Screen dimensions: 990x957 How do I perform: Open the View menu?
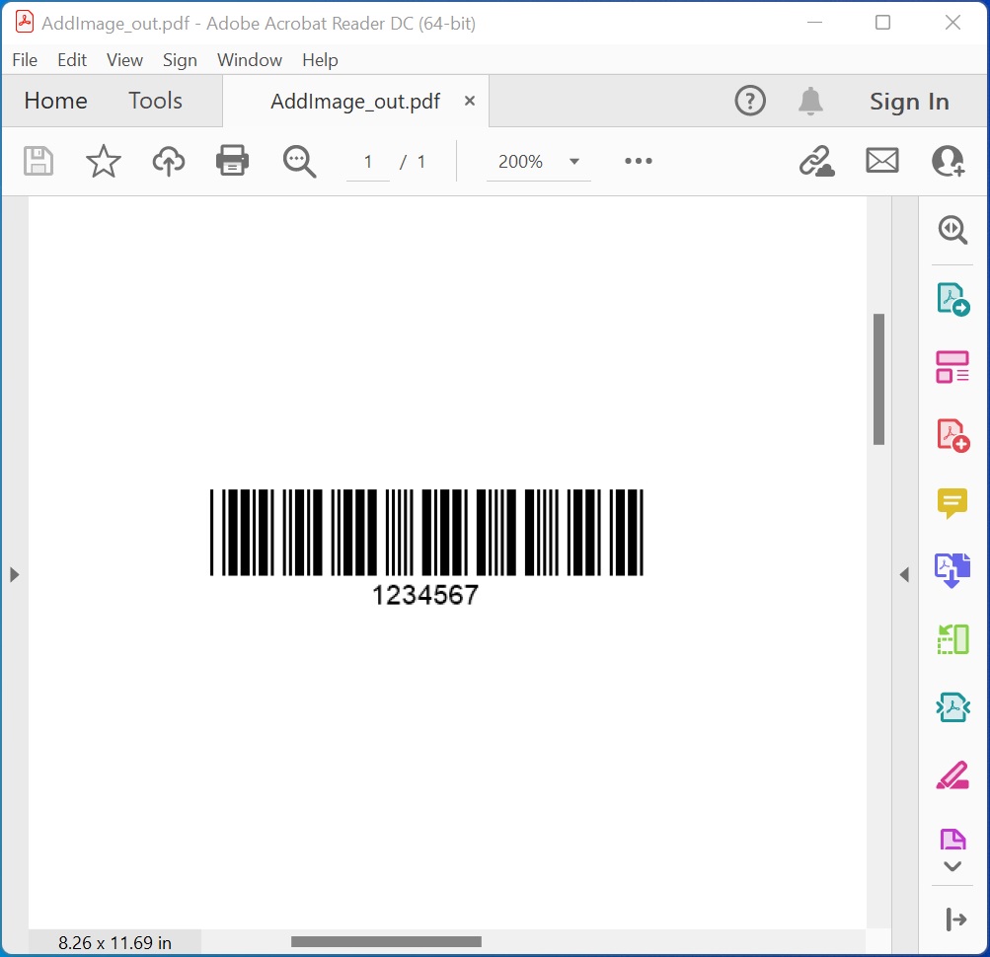(124, 60)
